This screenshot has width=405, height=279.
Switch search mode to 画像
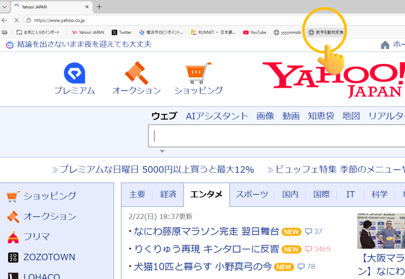tap(265, 116)
